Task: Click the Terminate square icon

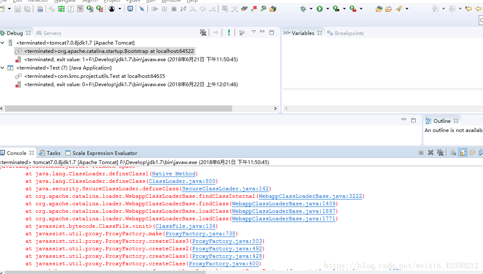Action: tap(174, 9)
